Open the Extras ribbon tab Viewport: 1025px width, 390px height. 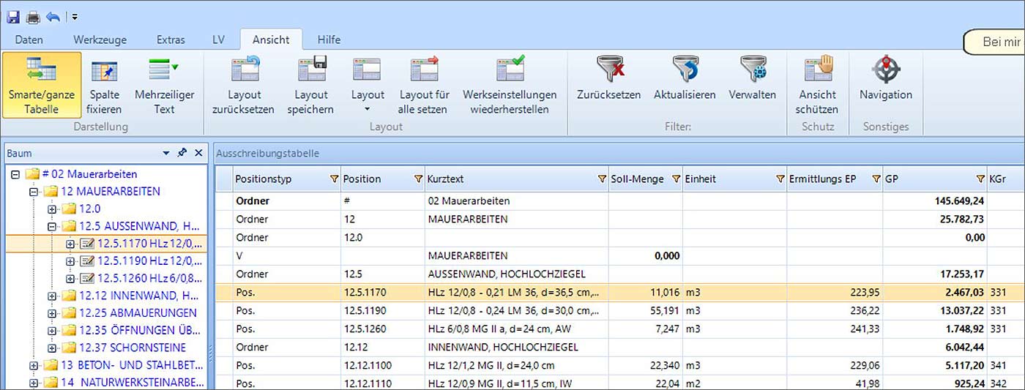171,40
